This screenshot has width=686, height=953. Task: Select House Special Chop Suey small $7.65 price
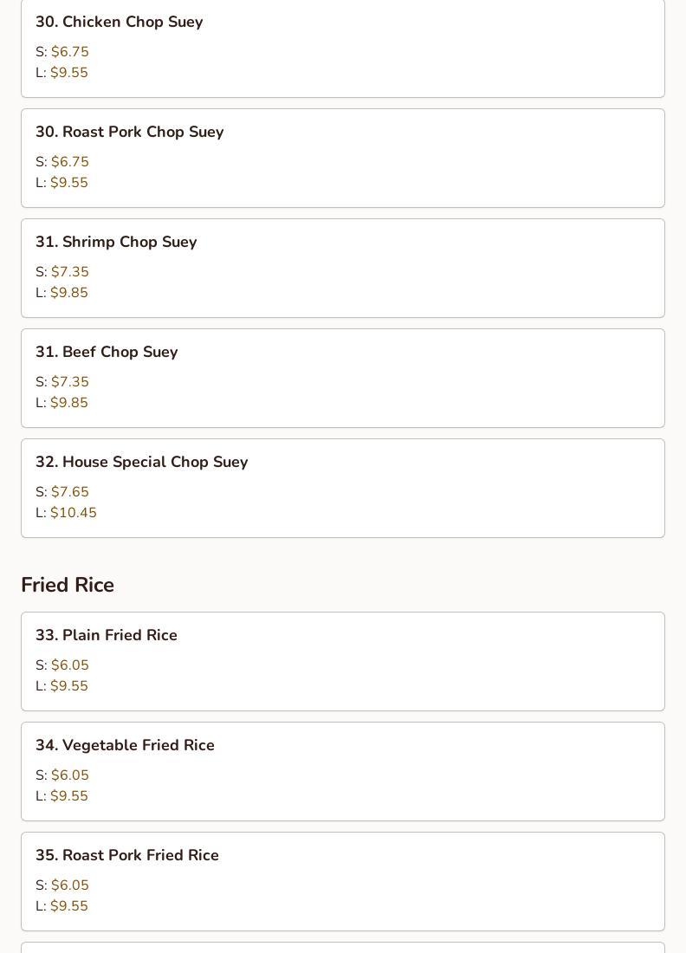click(69, 492)
